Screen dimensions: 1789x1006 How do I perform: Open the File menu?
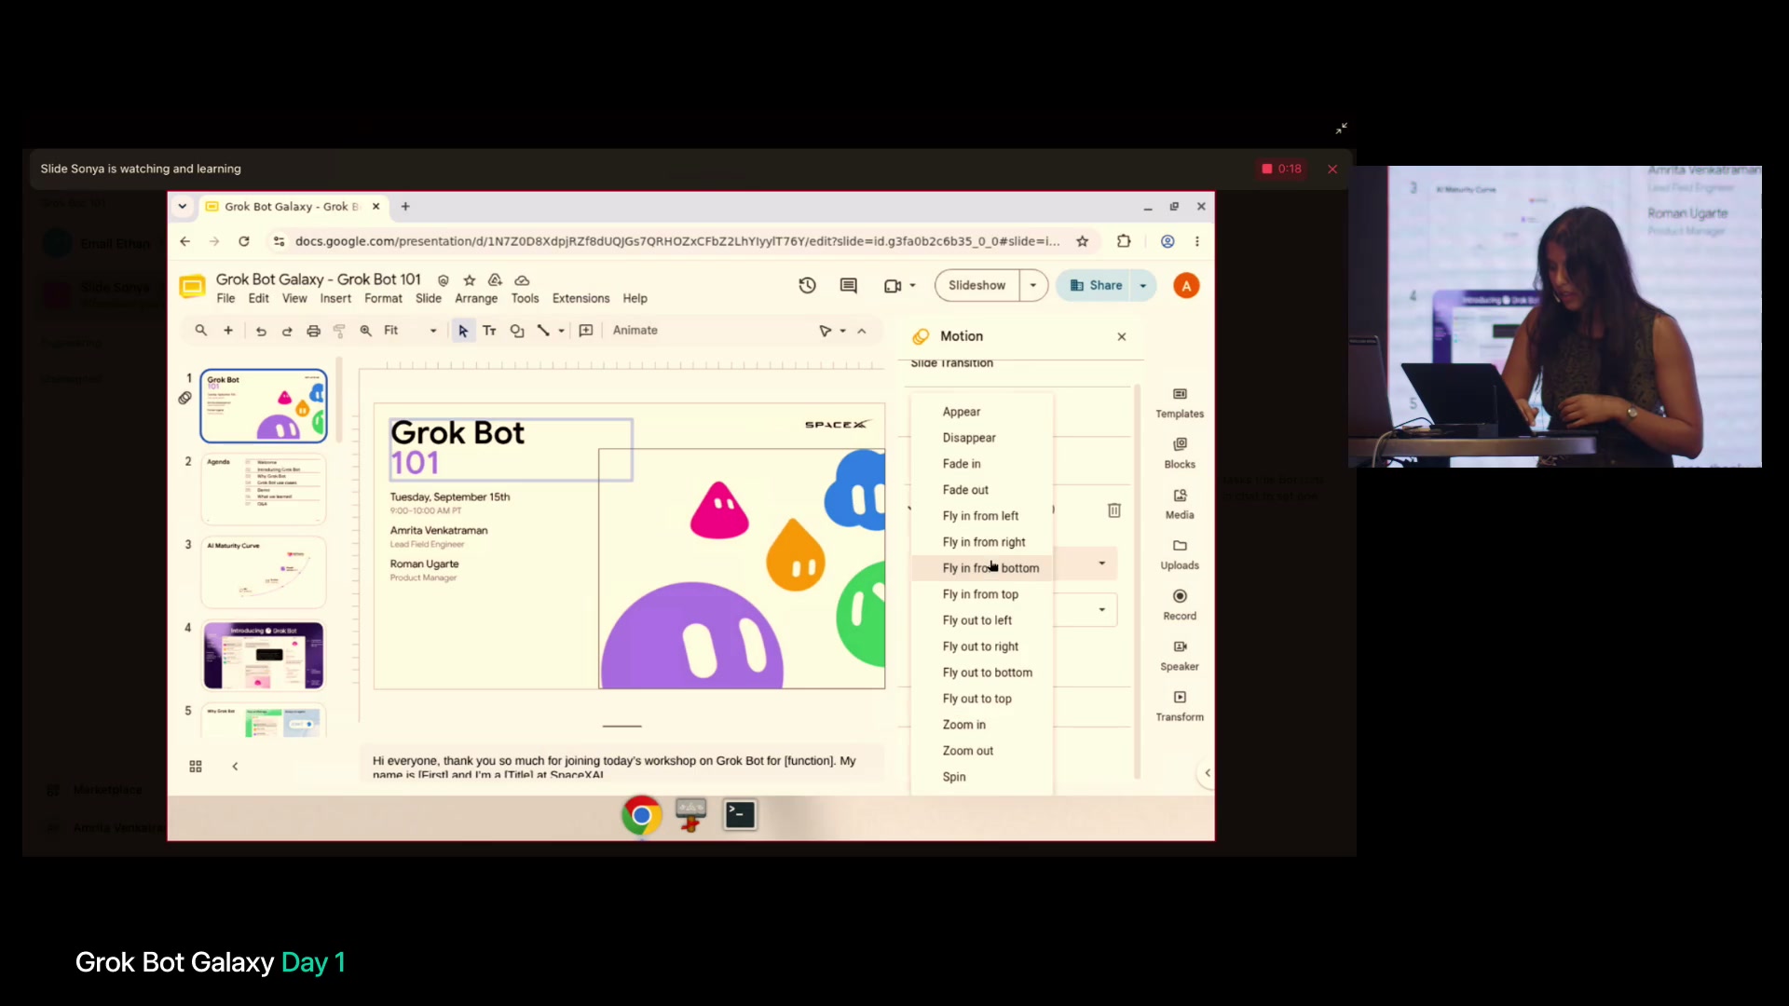click(x=225, y=299)
